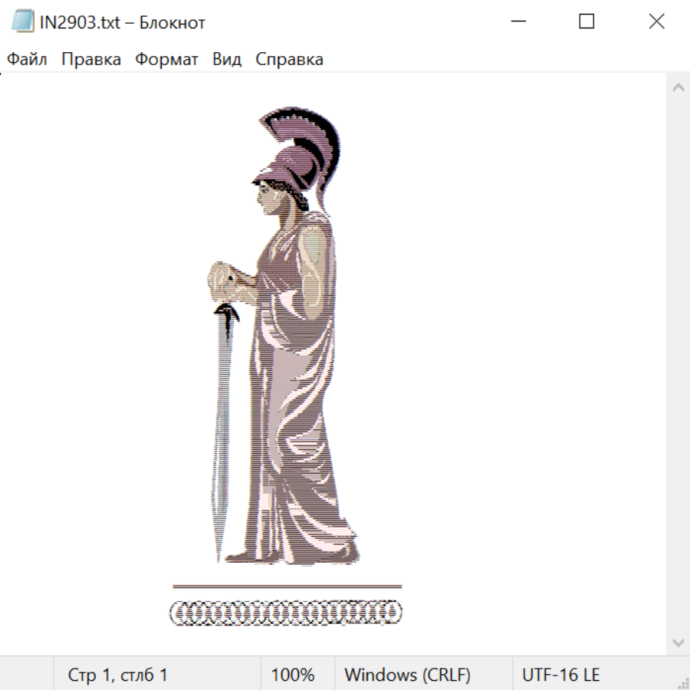Click the 'Стр 1, стлб 1' status field
The width and height of the screenshot is (690, 690).
118,675
